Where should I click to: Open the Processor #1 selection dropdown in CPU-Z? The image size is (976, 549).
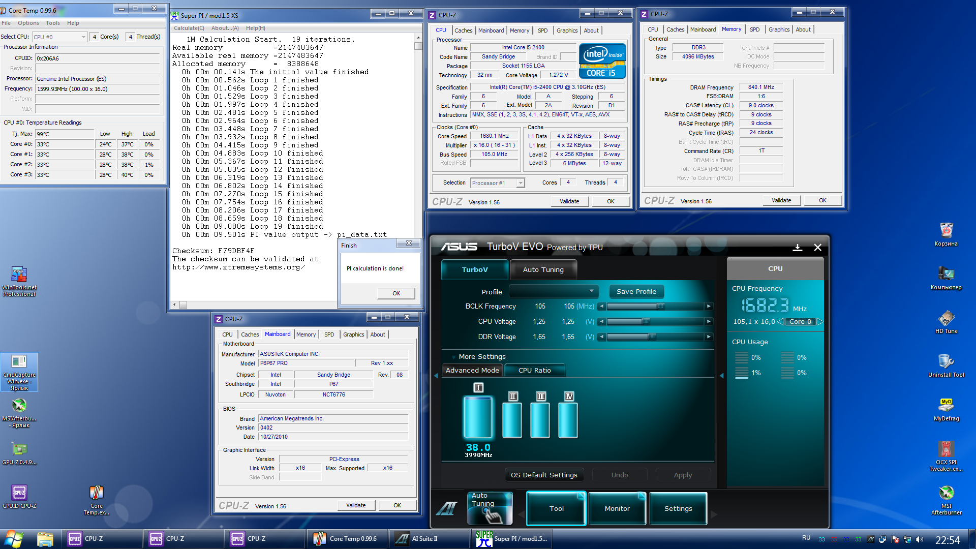tap(497, 183)
